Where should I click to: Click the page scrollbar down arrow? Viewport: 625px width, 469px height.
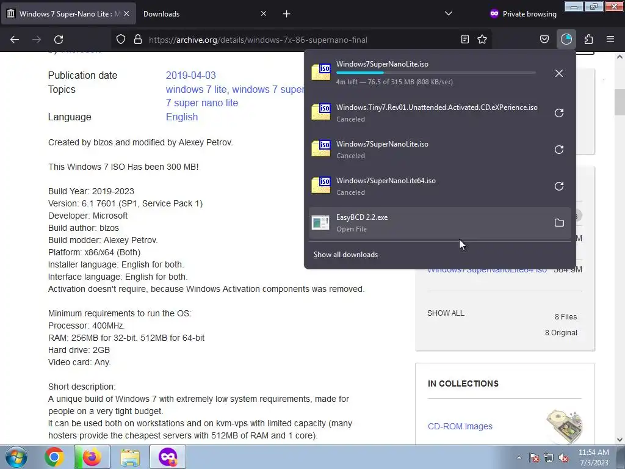pos(620,440)
